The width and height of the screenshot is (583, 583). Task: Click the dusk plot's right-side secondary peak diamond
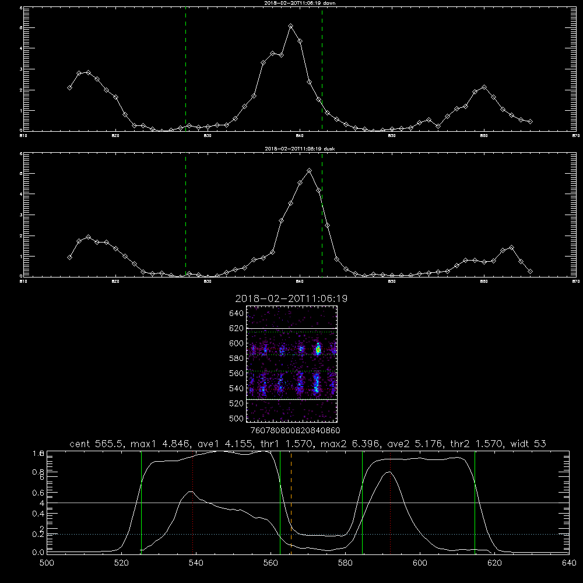[x=512, y=247]
